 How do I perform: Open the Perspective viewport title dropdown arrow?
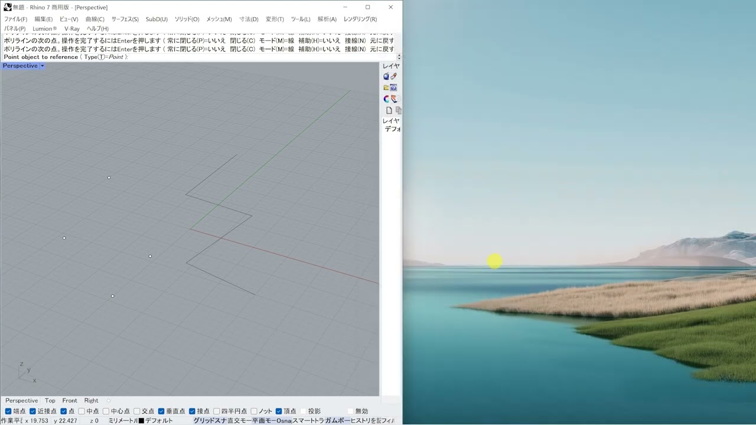coord(42,66)
